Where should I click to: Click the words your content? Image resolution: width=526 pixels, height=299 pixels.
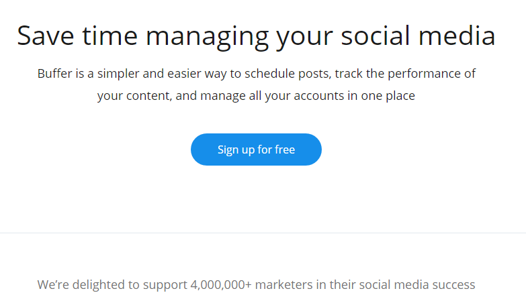[x=134, y=96]
